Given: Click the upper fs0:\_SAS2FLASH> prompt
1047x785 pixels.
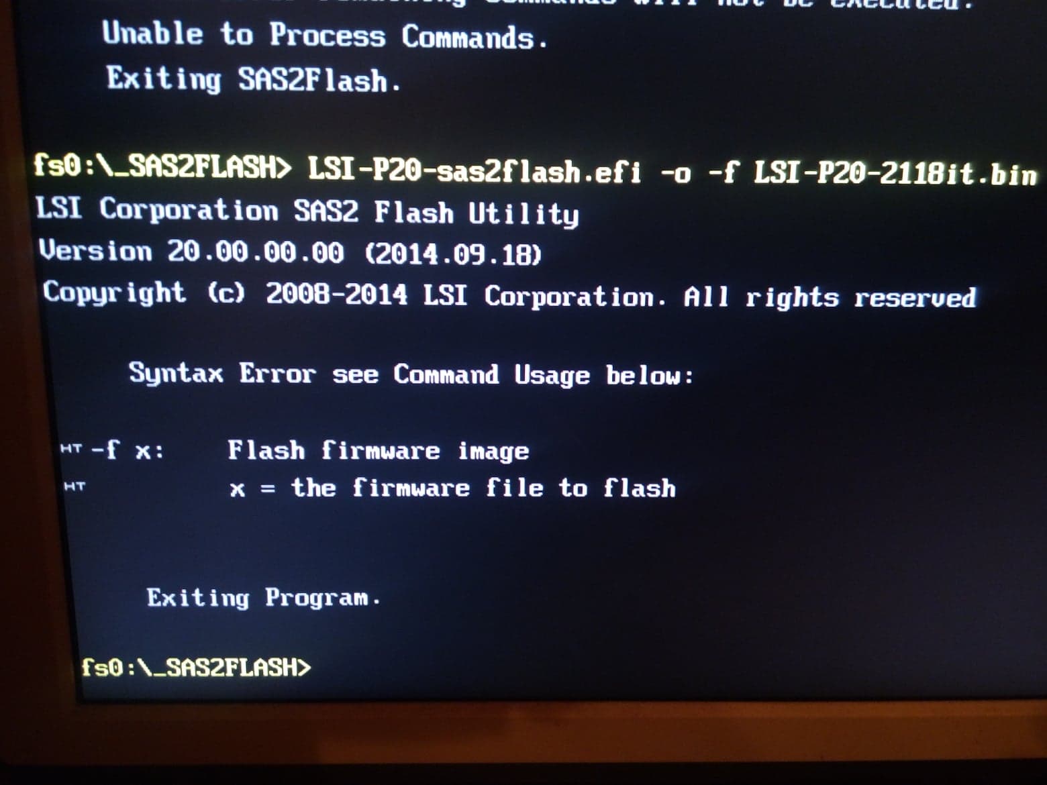Looking at the screenshot, I should tap(162, 166).
